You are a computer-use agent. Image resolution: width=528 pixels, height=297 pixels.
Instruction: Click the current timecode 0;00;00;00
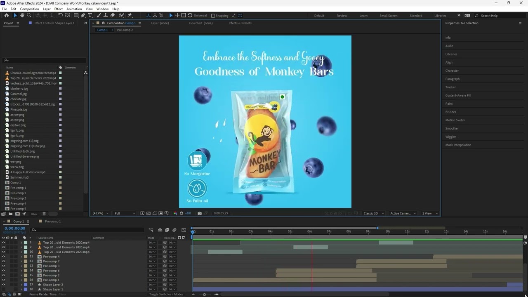(x=15, y=228)
